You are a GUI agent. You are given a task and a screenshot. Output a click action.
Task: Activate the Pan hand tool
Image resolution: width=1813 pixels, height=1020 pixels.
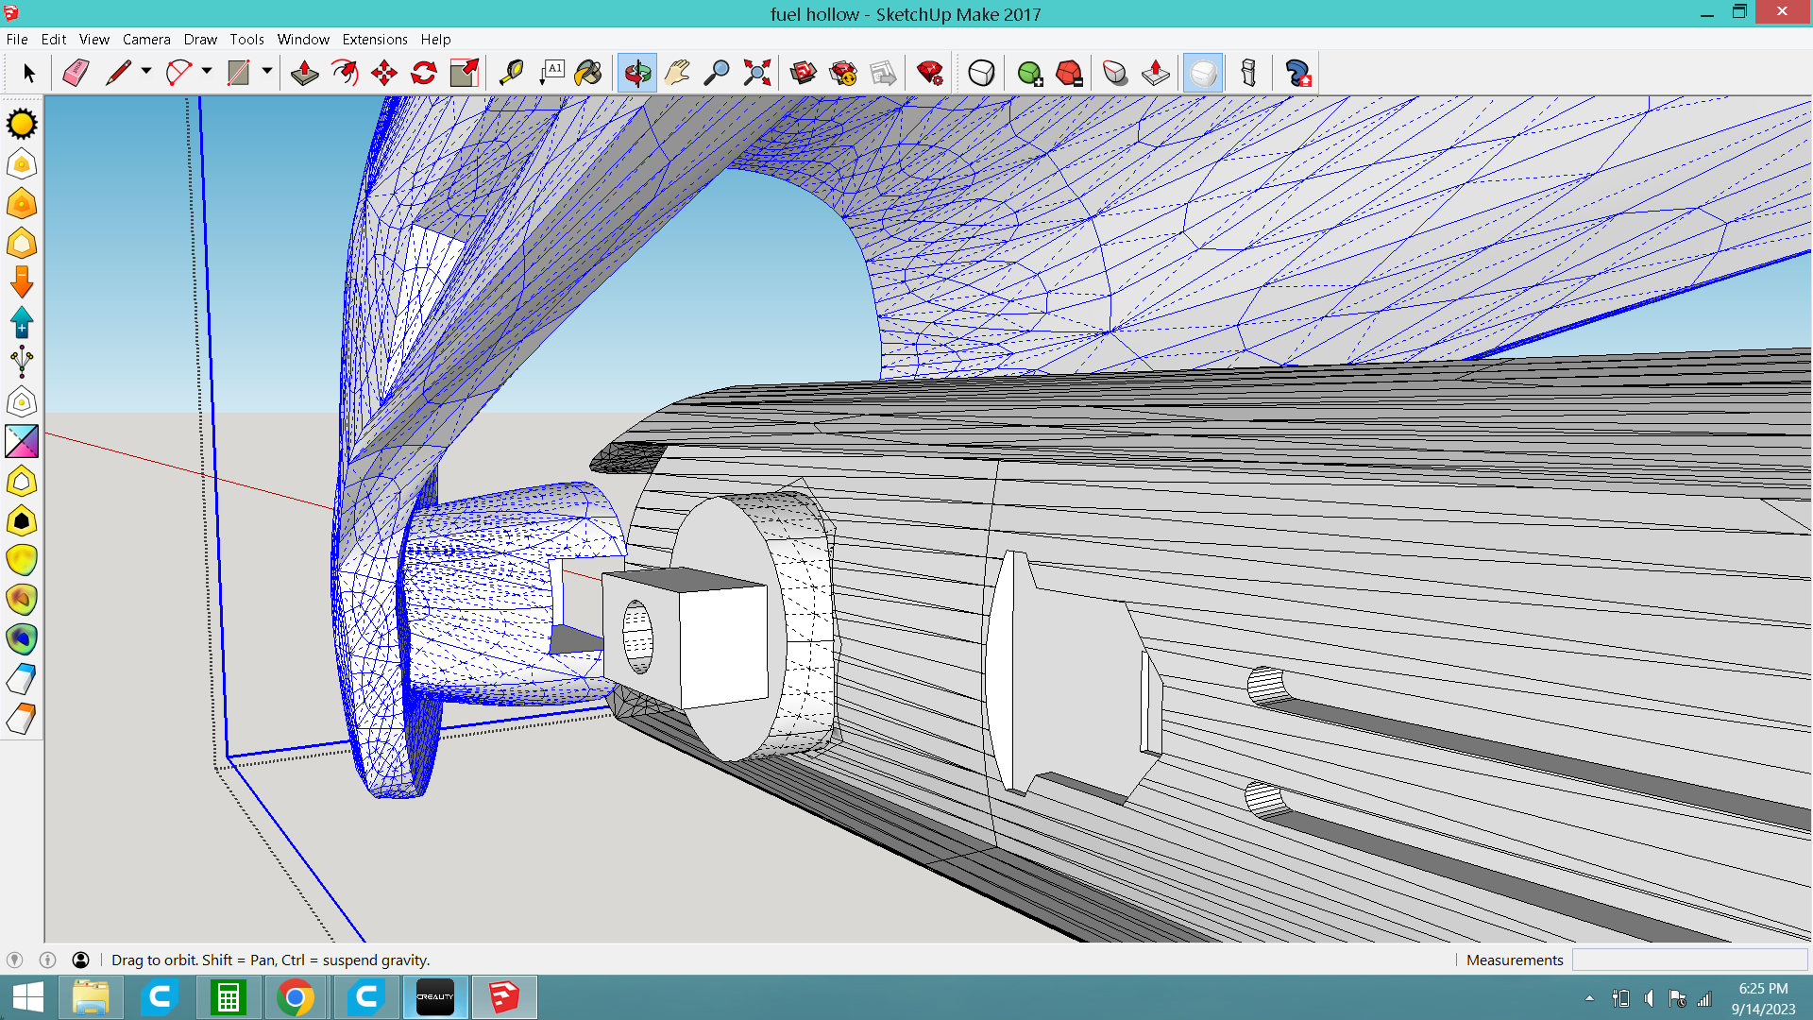click(x=677, y=73)
